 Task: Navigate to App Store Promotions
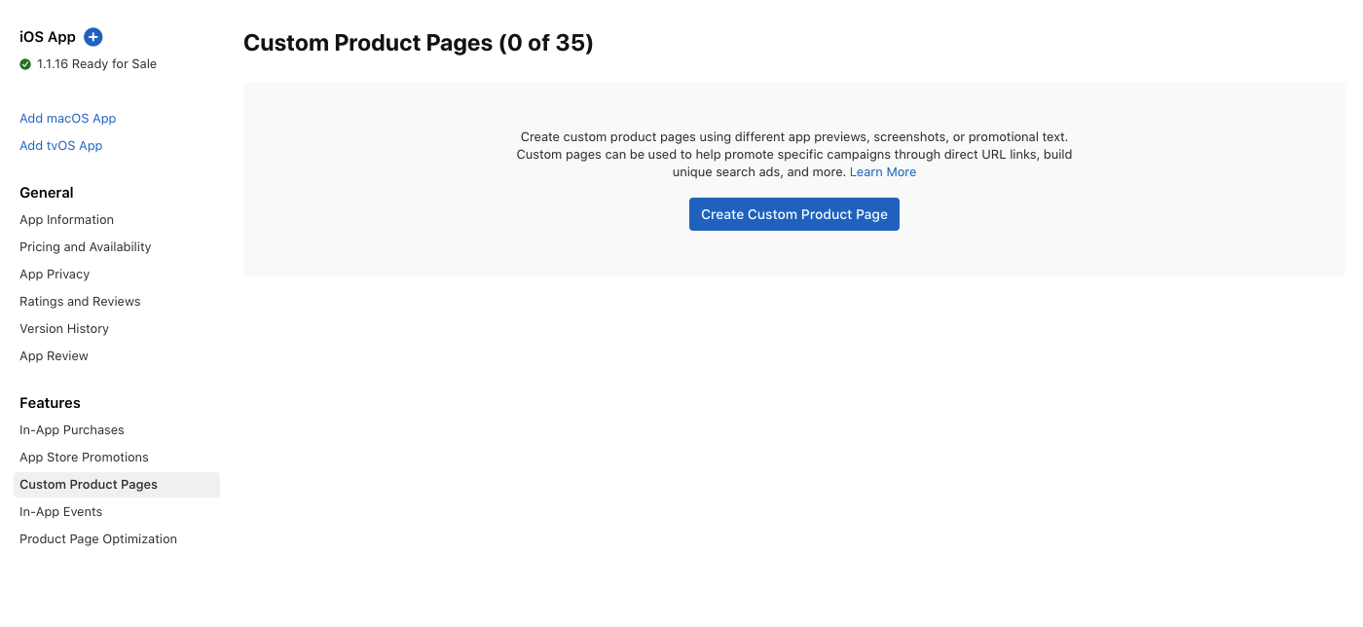[x=84, y=458]
